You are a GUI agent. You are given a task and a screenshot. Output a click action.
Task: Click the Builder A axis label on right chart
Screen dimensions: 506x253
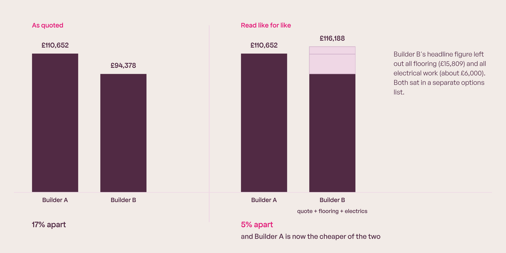[264, 200]
